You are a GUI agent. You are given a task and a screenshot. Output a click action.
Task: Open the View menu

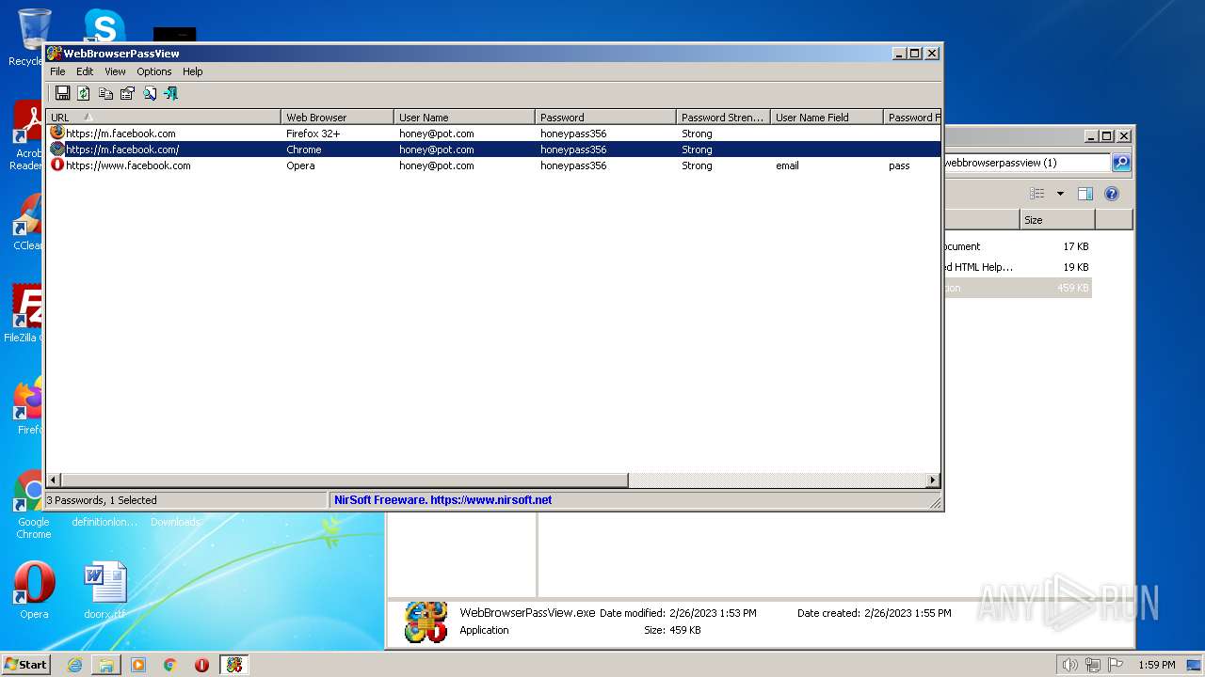tap(115, 71)
